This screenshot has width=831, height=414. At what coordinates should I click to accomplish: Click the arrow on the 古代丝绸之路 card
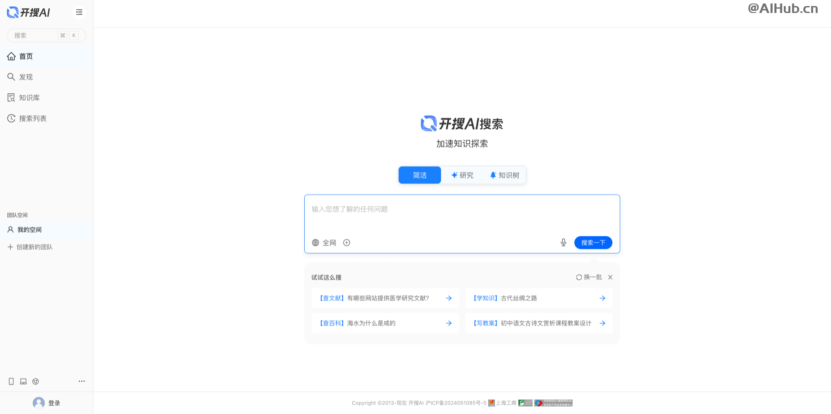pos(602,298)
